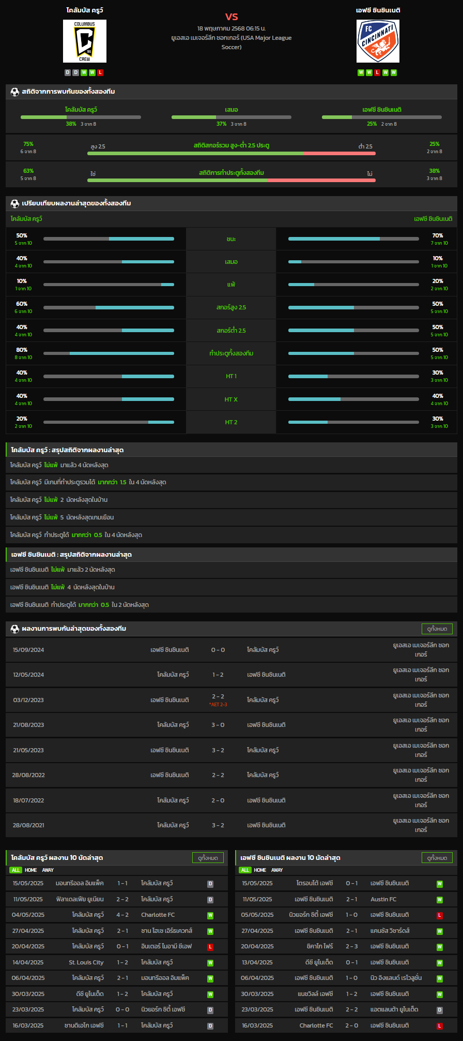
Task: Click Austin FC team name
Action: pyautogui.click(x=383, y=900)
